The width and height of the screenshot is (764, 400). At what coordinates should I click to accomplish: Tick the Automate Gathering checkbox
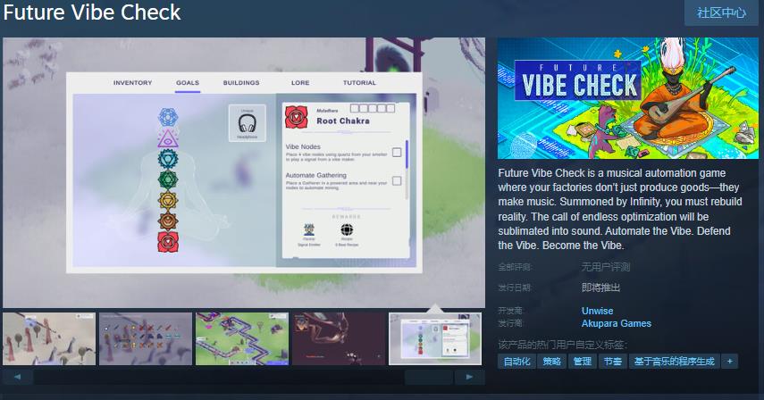tap(397, 181)
